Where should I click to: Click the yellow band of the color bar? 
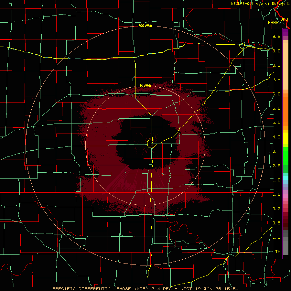click(286, 138)
